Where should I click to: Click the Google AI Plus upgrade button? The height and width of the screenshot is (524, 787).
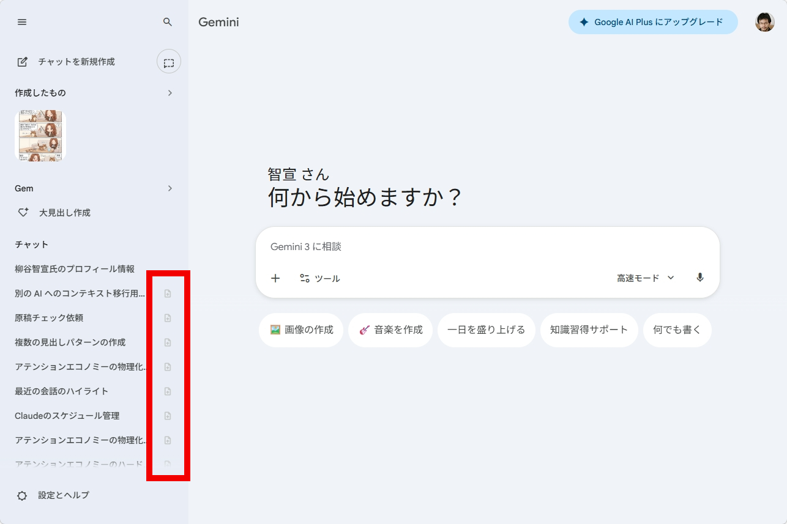click(x=652, y=21)
